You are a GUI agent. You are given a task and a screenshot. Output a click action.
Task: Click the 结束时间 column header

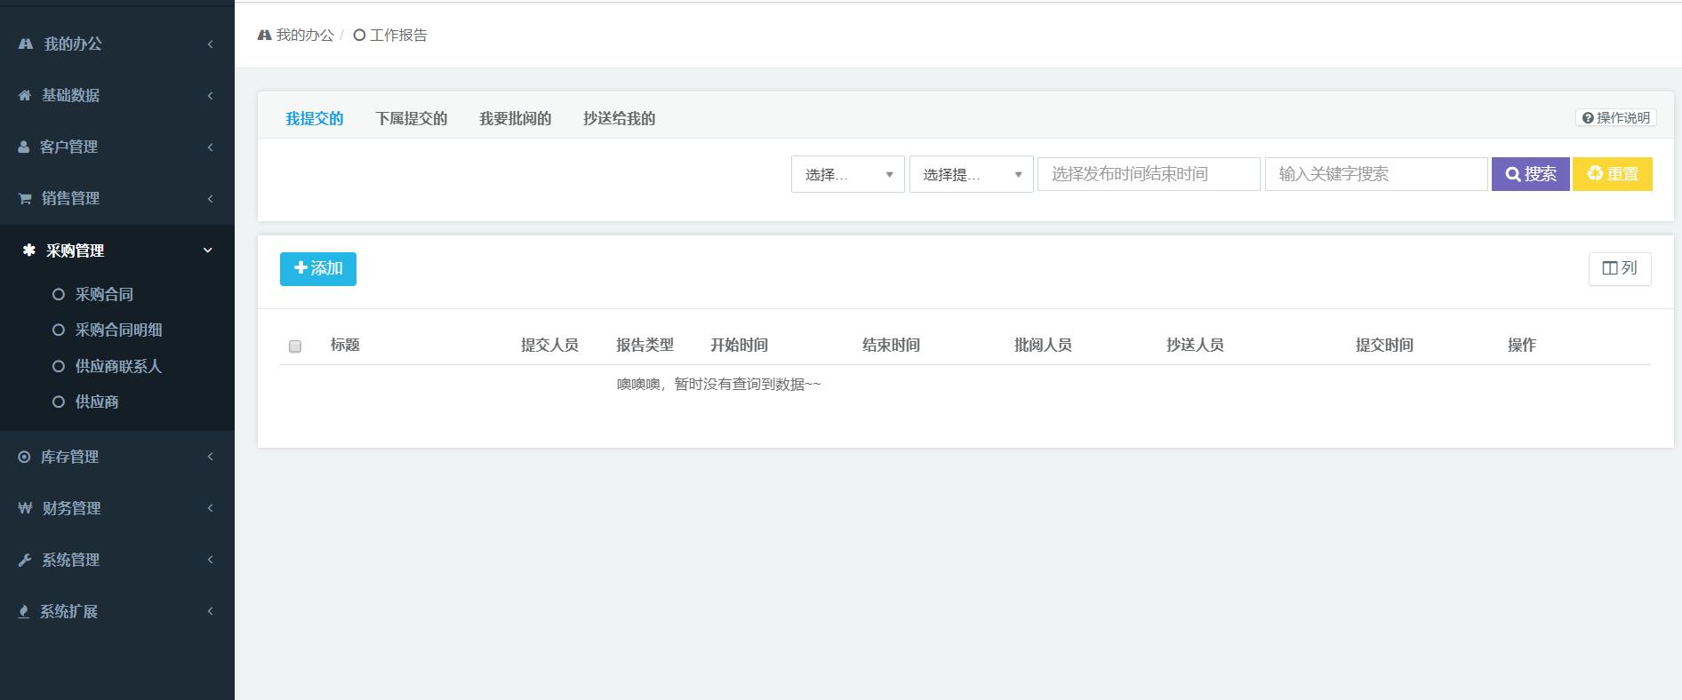pyautogui.click(x=891, y=346)
